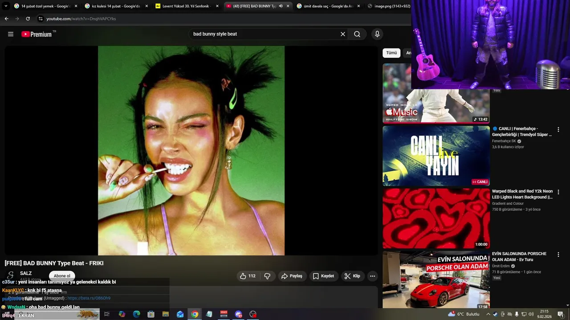Open 'Warped Black and Red Y2k Neon' title
This screenshot has width=570, height=320.
(522, 194)
